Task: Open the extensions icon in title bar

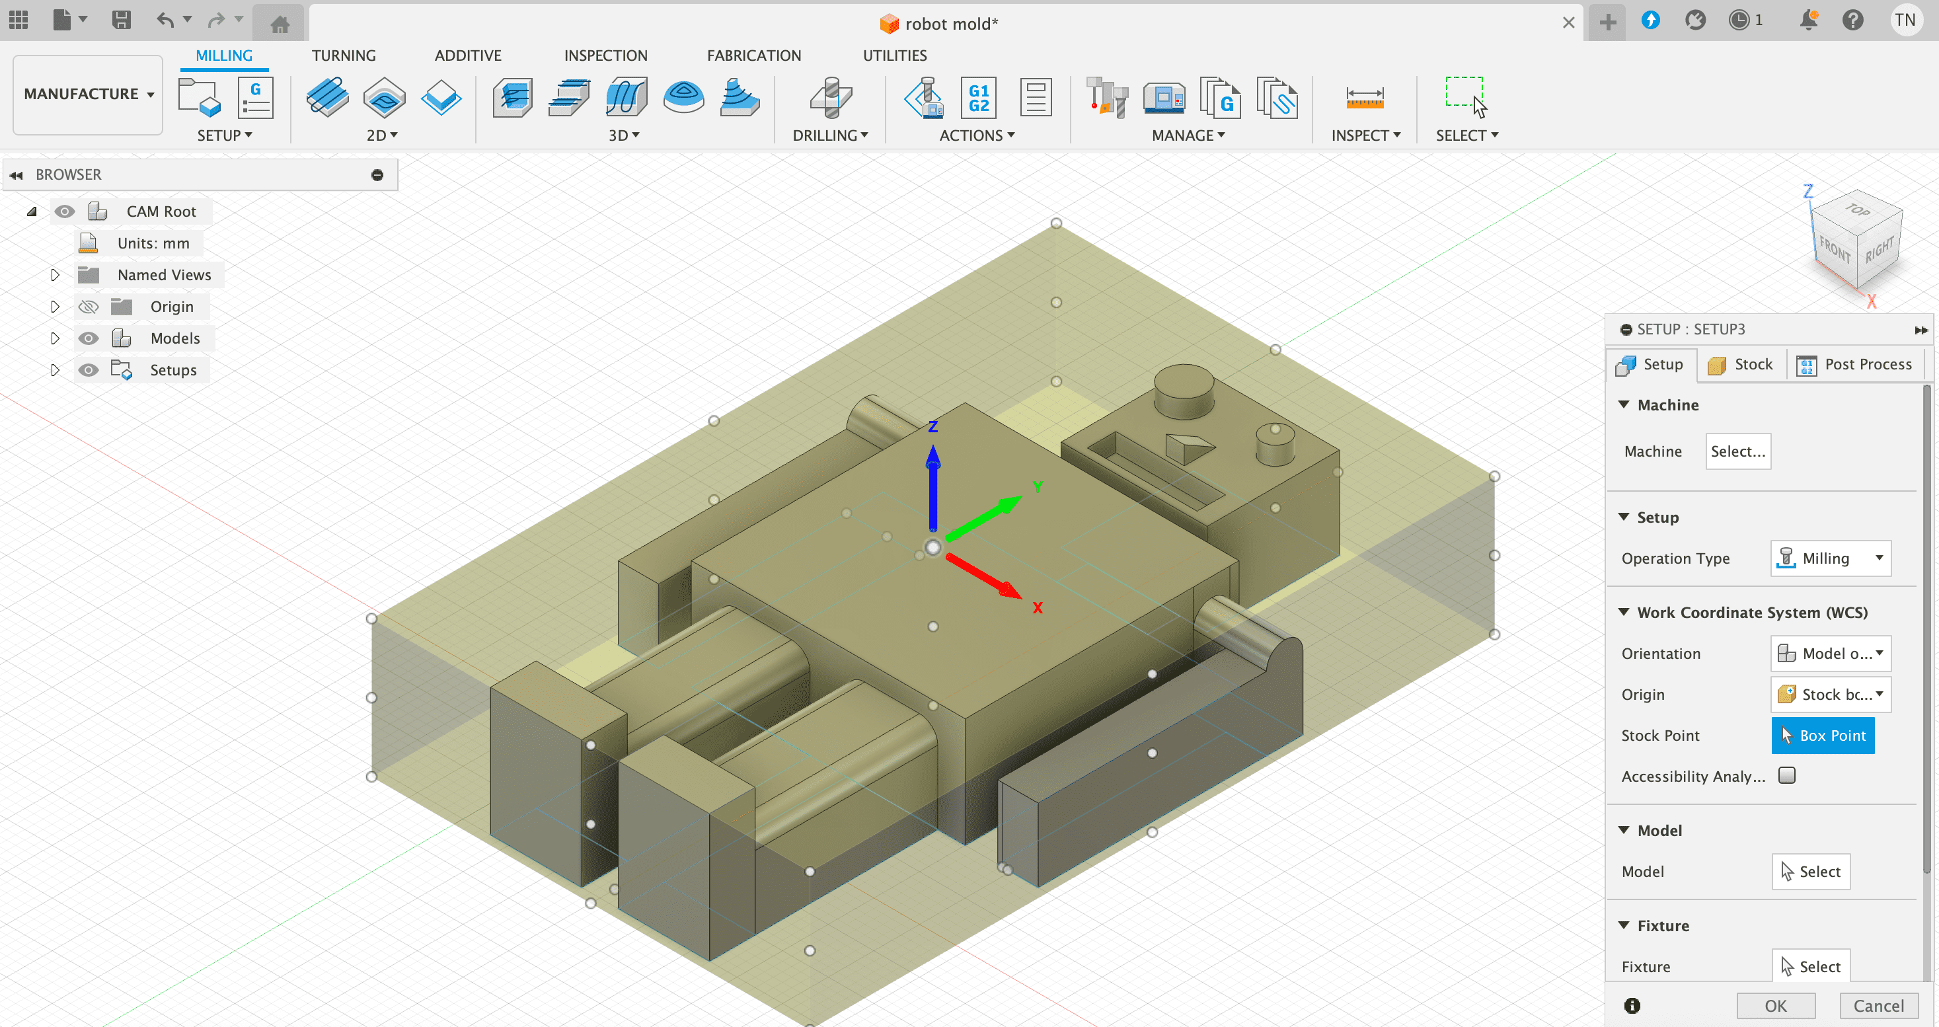Action: (1695, 20)
